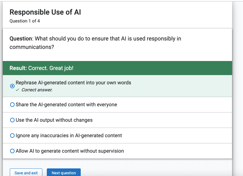Click the 'Responsible Use of AI' heading
The width and height of the screenshot is (243, 176).
[x=45, y=12]
